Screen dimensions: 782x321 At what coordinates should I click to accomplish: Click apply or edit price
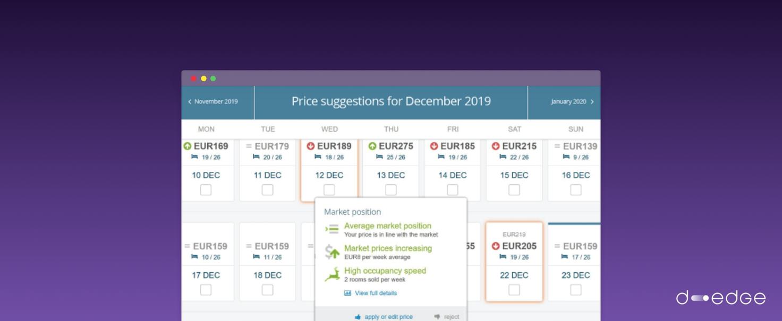tap(388, 317)
